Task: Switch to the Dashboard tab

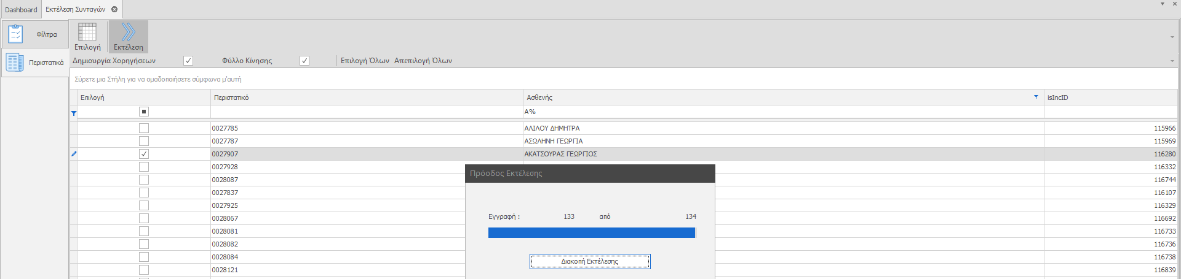Action: [21, 9]
